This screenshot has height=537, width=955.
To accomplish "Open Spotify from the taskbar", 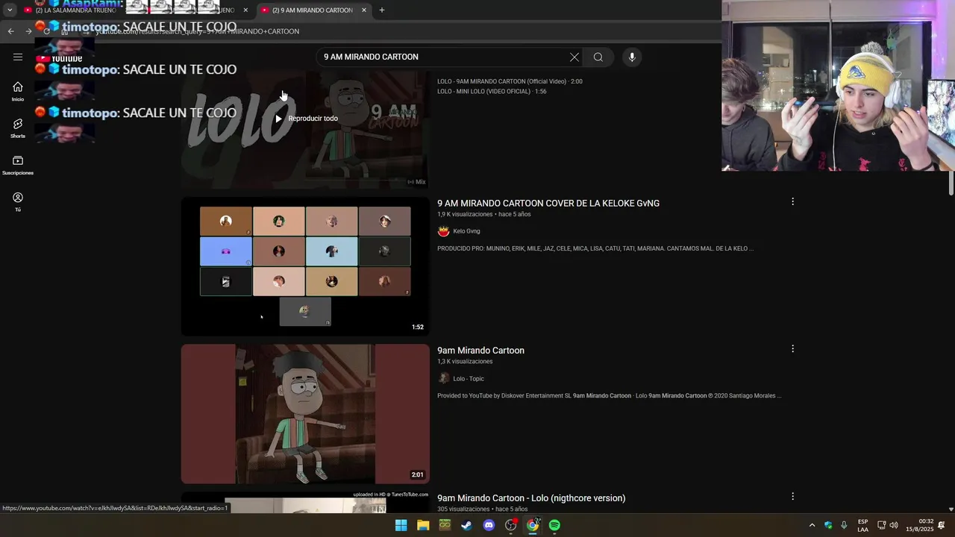I will click(x=554, y=525).
